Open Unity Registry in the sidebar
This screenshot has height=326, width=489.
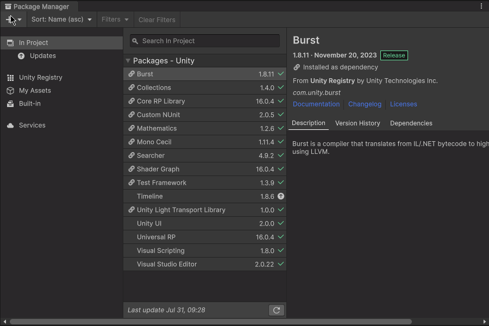pos(61,77)
